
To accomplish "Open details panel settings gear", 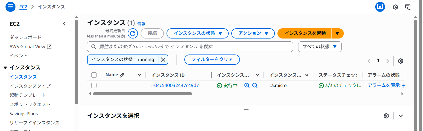I will click(386, 116).
